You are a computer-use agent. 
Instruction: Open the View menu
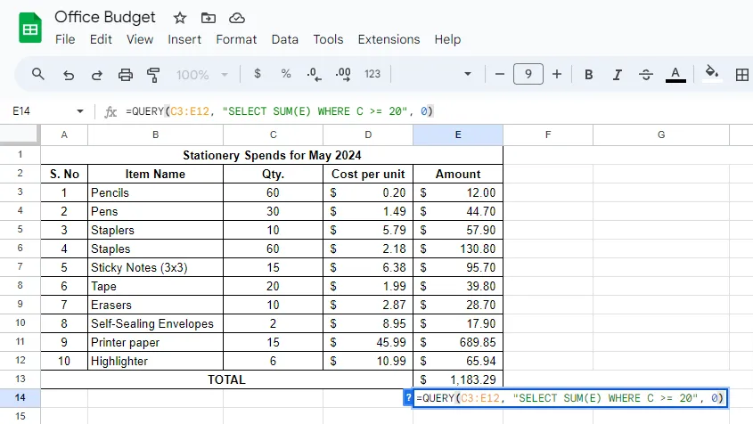140,39
